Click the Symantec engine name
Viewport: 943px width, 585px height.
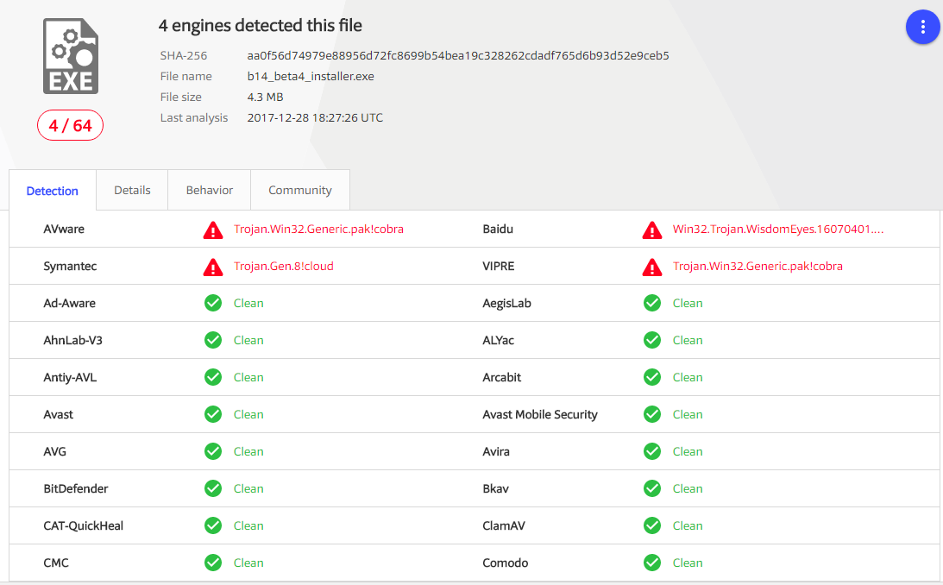coord(70,267)
